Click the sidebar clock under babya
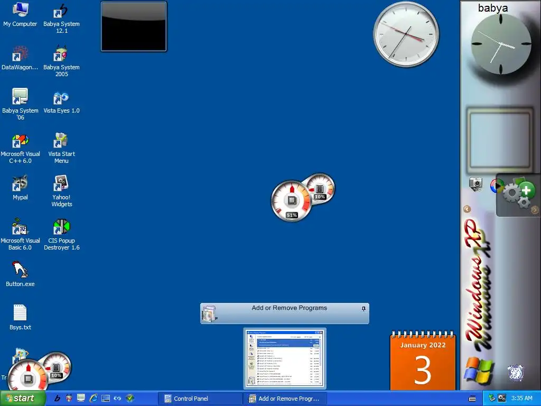Viewport: 541px width, 406px height. [501, 44]
